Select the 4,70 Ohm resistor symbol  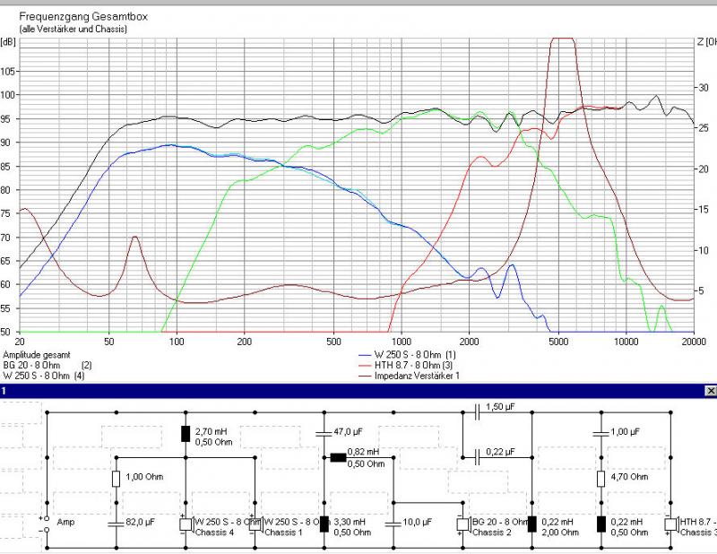pos(601,479)
